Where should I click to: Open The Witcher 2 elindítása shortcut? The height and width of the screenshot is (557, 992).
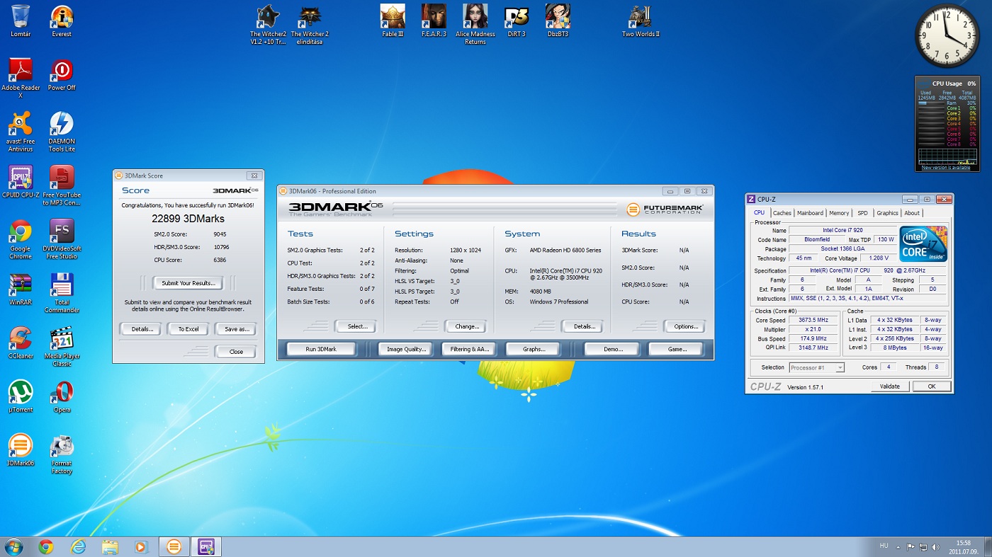310,25
